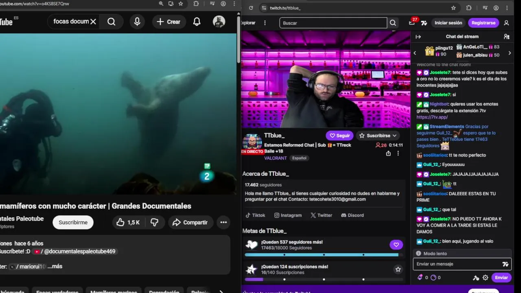Viewport: 521px width, 293px height.
Task: Click the Español tag
Action: coord(299,158)
